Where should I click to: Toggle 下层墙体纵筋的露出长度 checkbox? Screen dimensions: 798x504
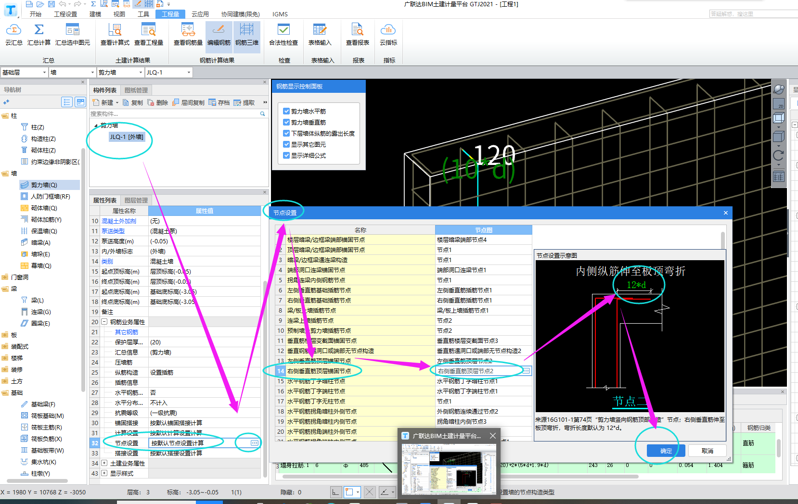(x=286, y=133)
